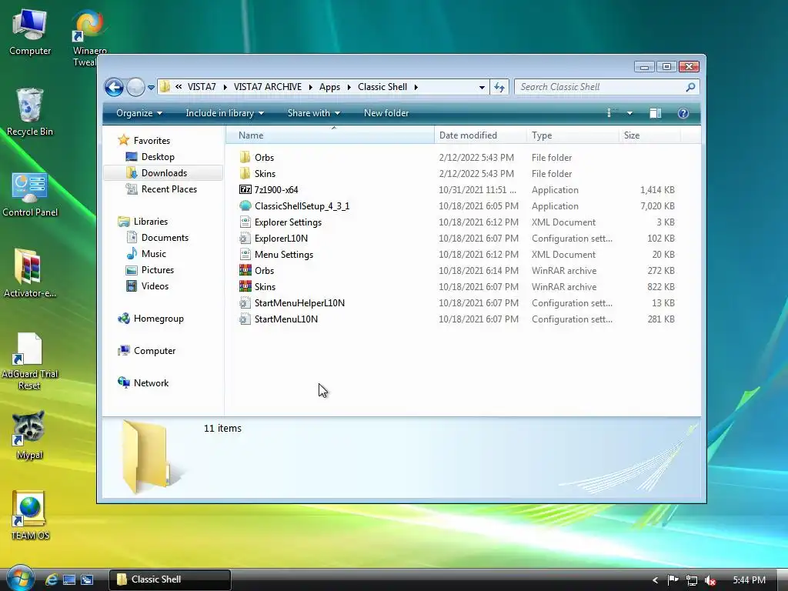
Task: Open the Share with menu
Action: [x=314, y=113]
